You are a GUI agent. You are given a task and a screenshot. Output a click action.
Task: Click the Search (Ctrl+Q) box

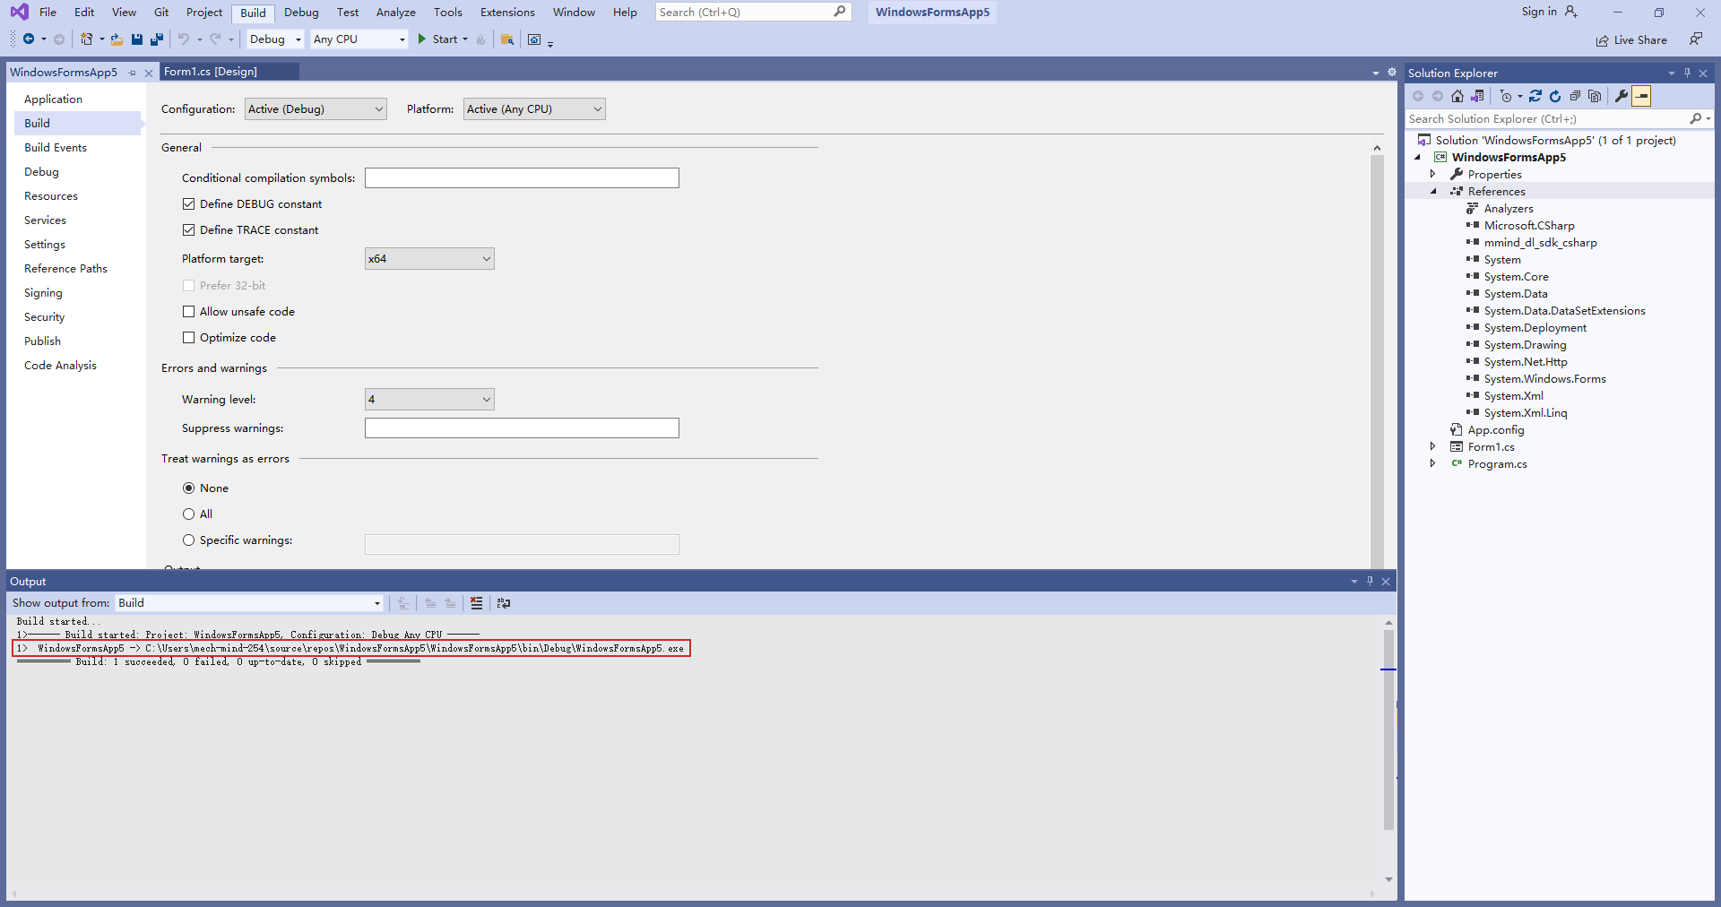point(751,12)
